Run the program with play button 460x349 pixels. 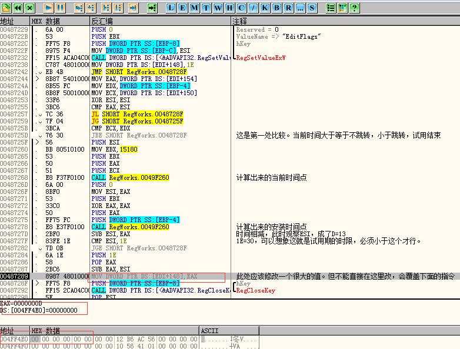pos(48,8)
